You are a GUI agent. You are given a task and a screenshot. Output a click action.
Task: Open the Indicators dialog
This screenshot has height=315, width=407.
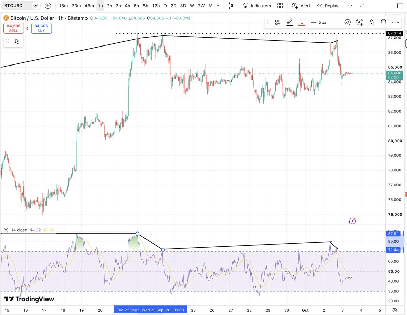(x=257, y=6)
